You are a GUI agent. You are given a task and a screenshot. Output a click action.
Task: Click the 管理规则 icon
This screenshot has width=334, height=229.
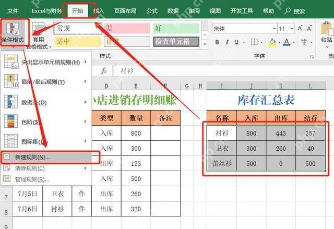(7, 179)
